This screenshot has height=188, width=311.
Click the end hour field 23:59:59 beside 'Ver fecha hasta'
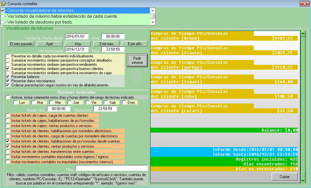pyautogui.click(x=113, y=49)
